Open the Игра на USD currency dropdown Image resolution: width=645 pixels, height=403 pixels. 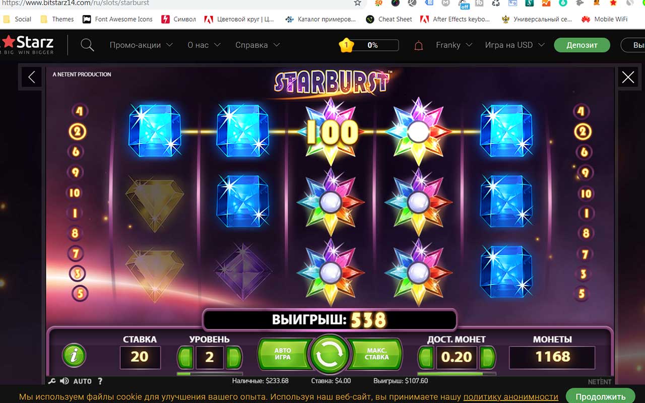[x=514, y=45]
